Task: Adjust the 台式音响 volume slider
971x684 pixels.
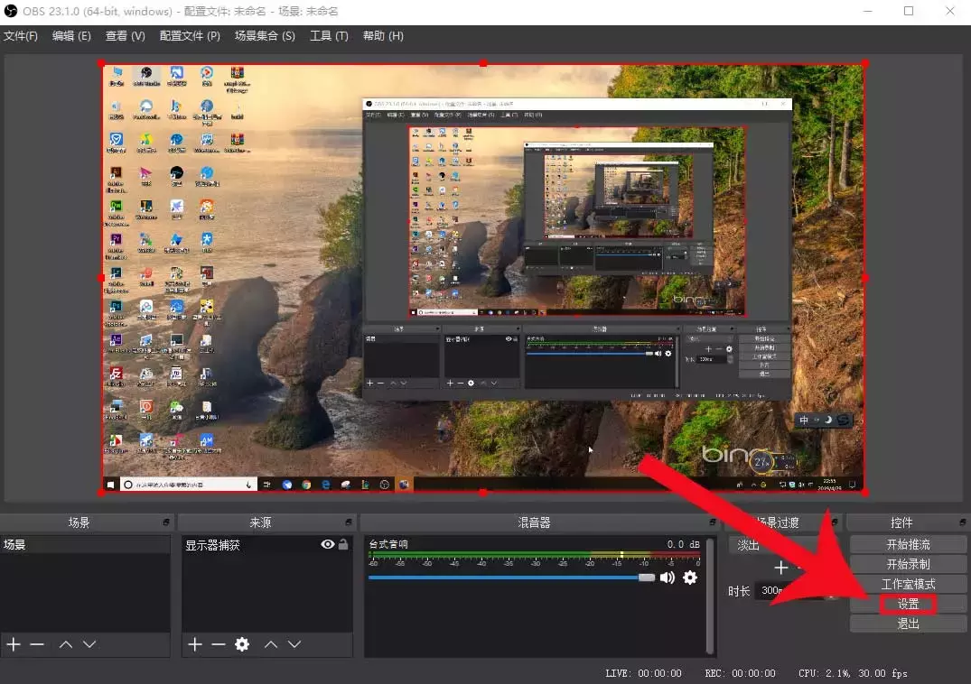Action: click(646, 578)
